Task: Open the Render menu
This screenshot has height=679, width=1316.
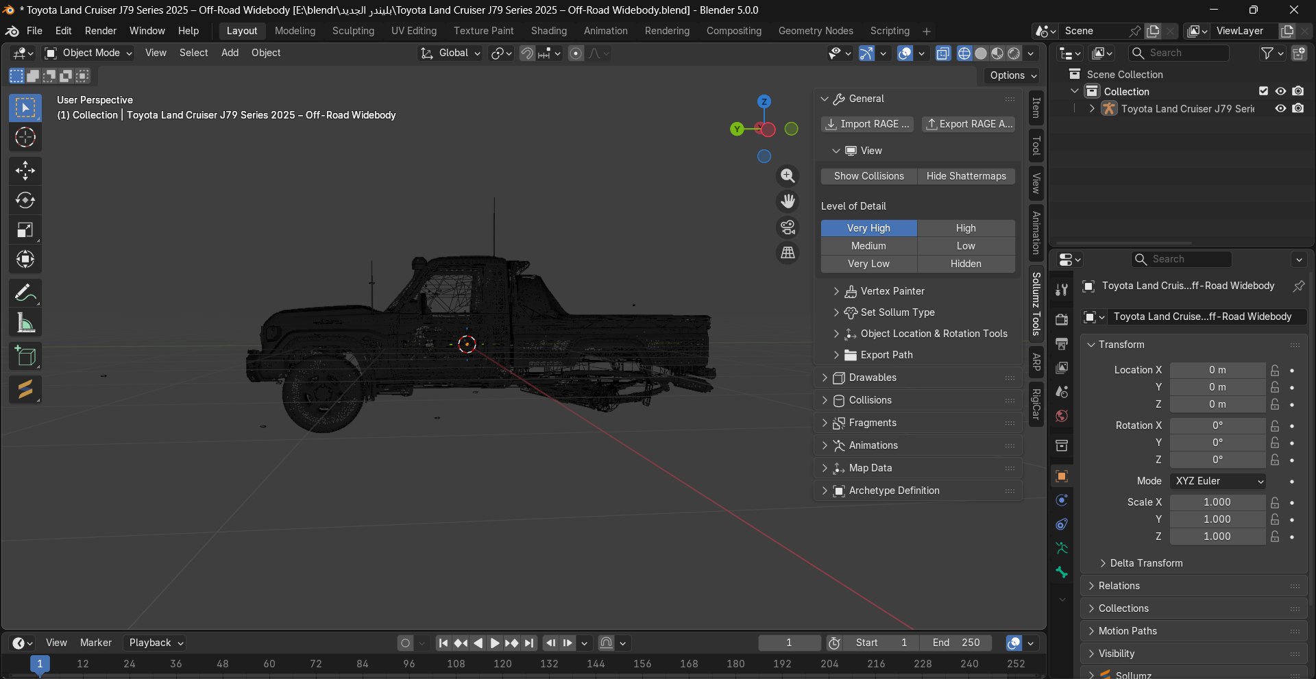Action: pyautogui.click(x=101, y=31)
